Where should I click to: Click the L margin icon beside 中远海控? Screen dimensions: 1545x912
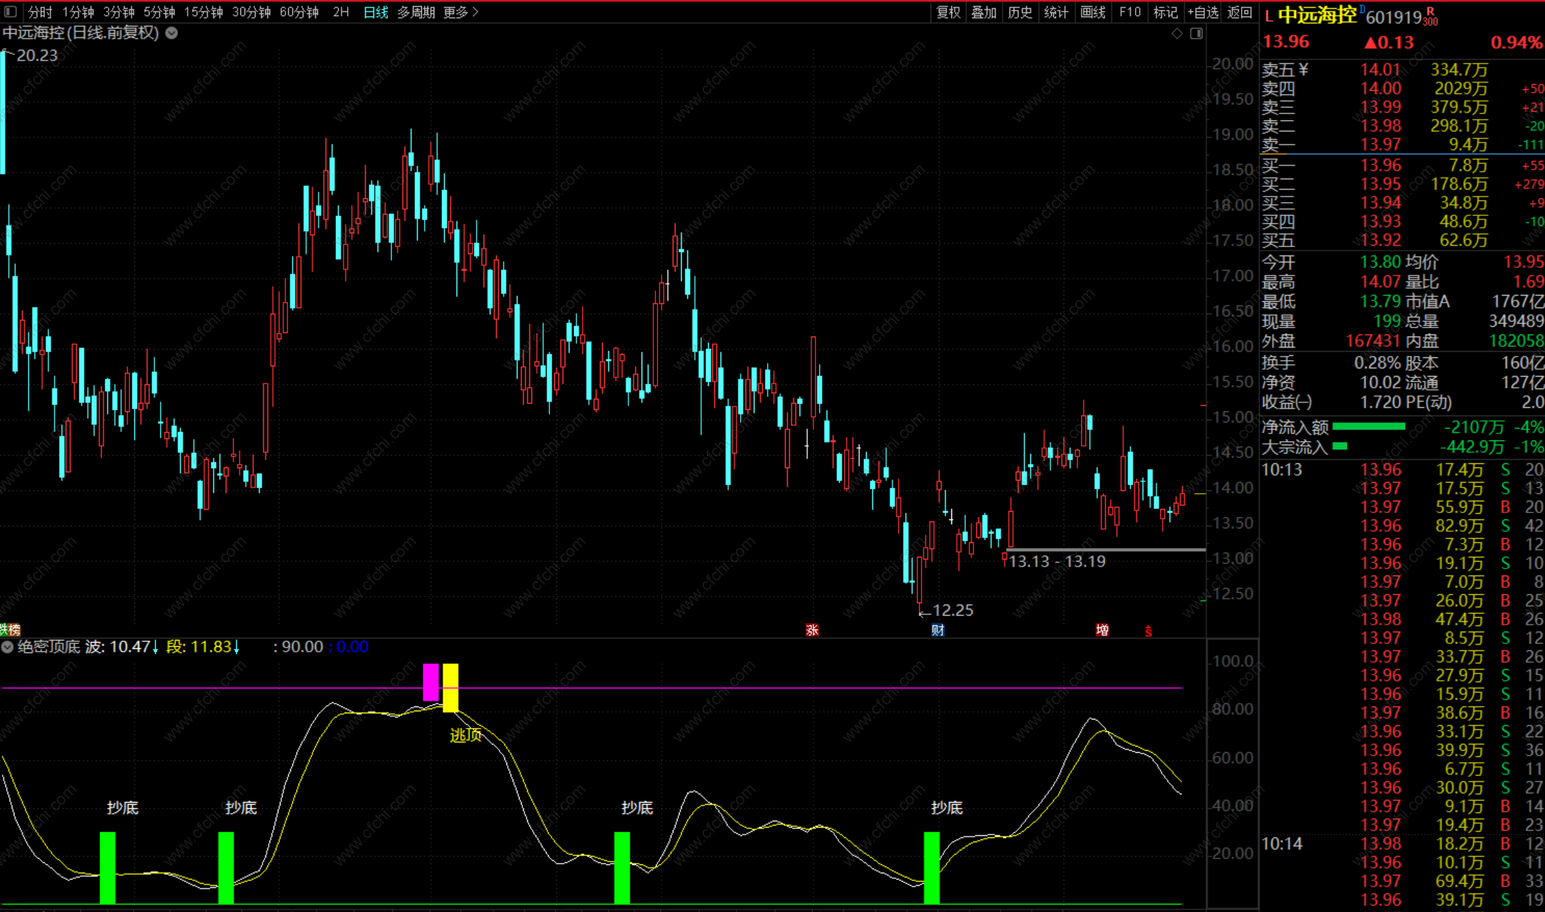pos(1269,17)
